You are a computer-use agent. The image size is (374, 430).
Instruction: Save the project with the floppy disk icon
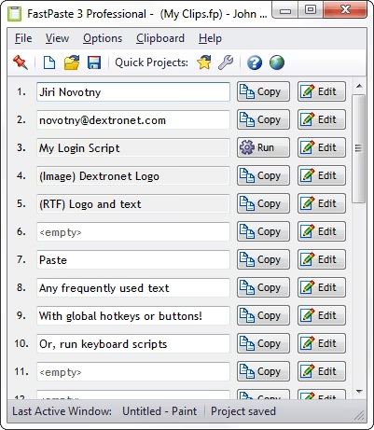94,62
